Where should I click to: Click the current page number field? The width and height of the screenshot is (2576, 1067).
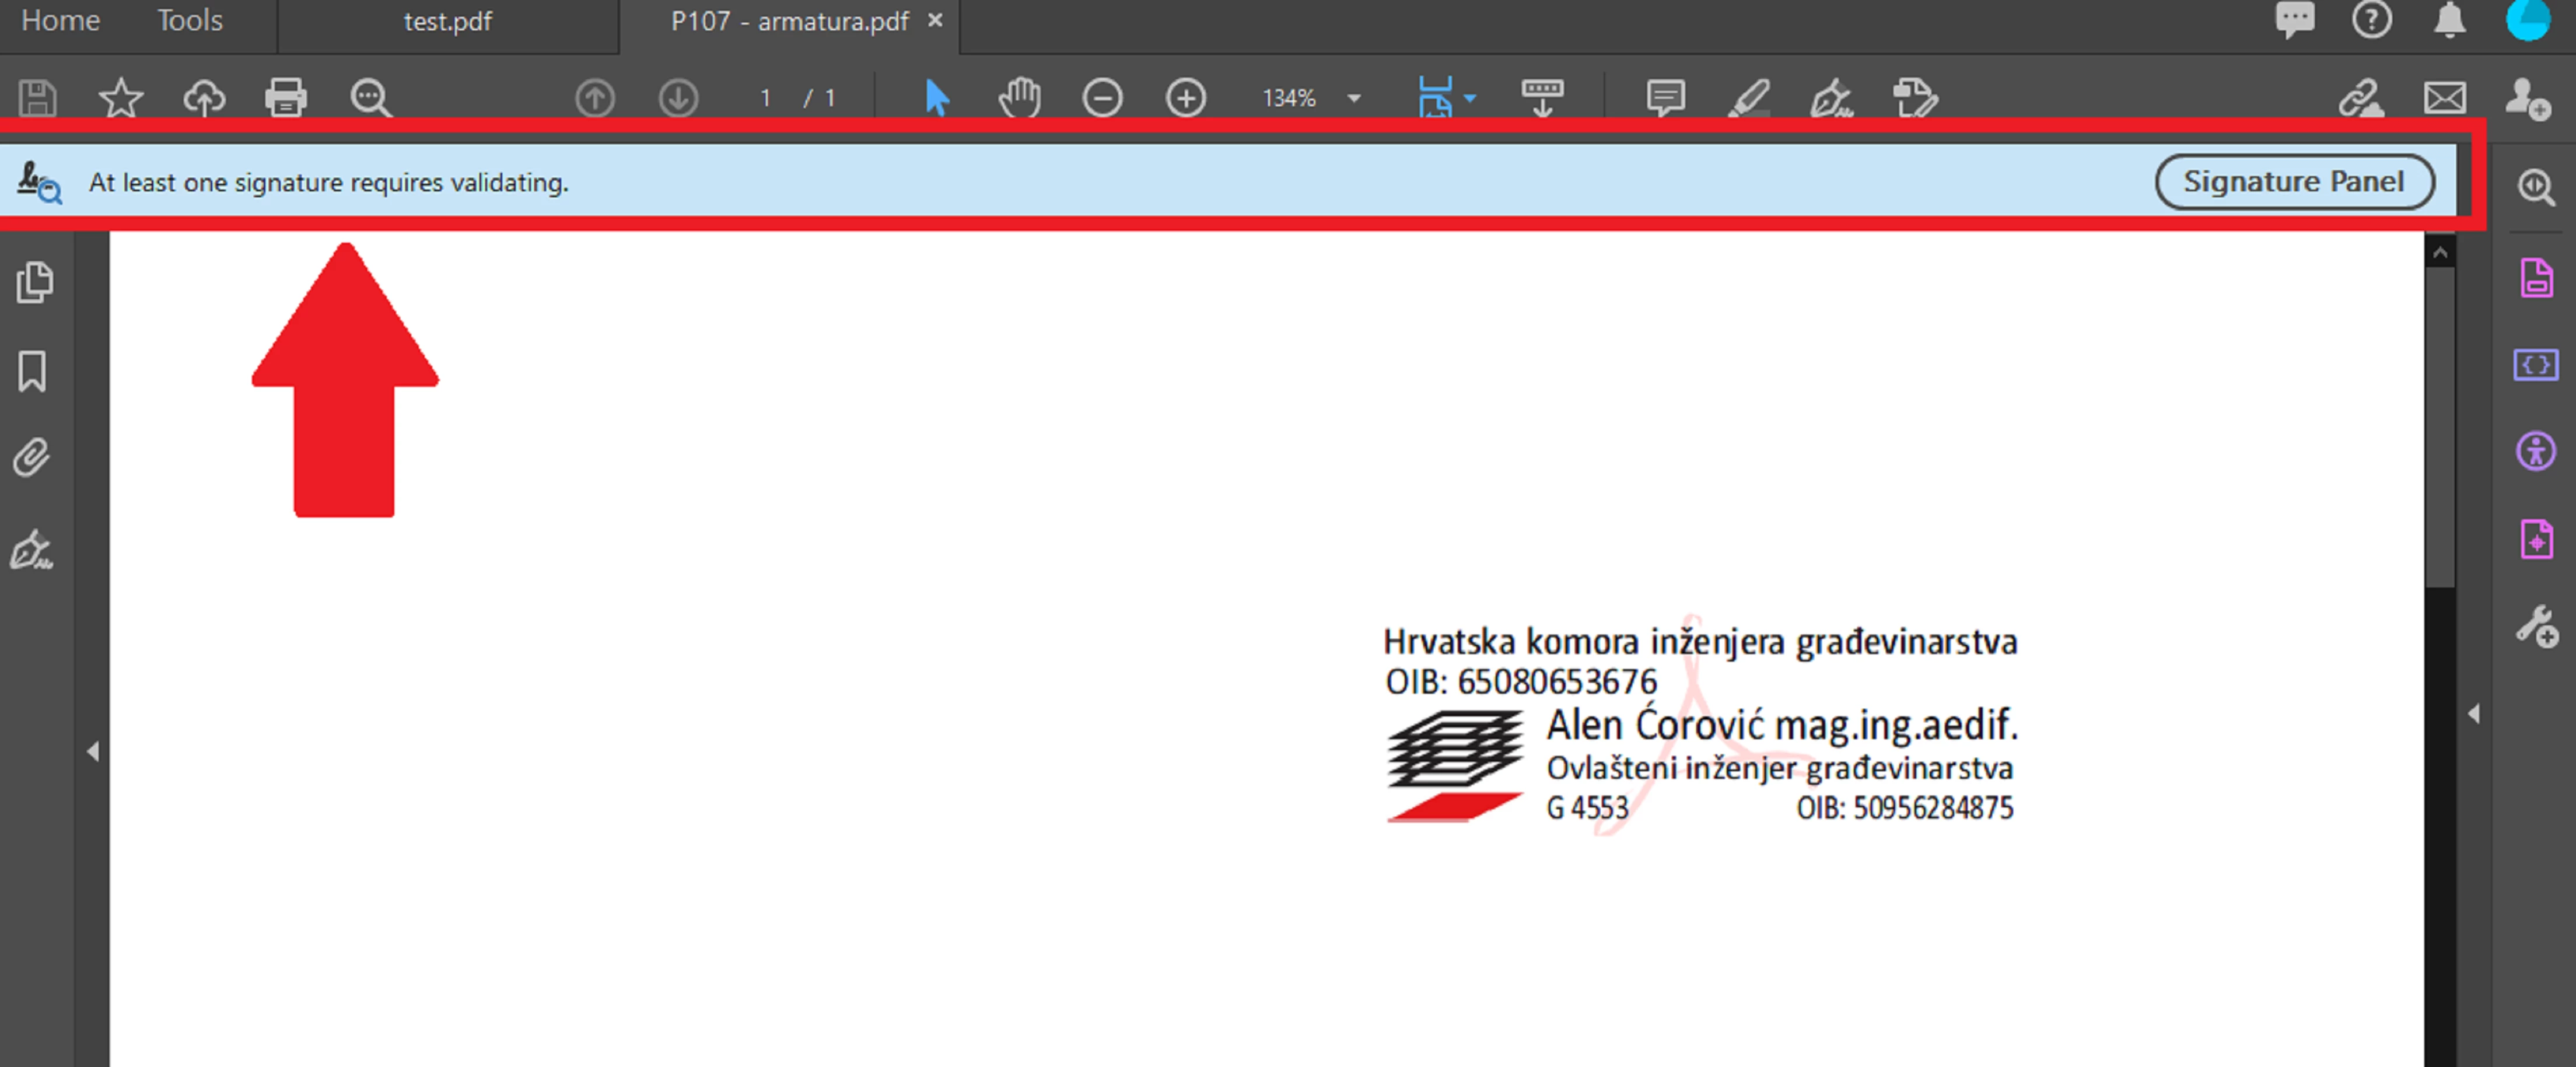(x=765, y=98)
